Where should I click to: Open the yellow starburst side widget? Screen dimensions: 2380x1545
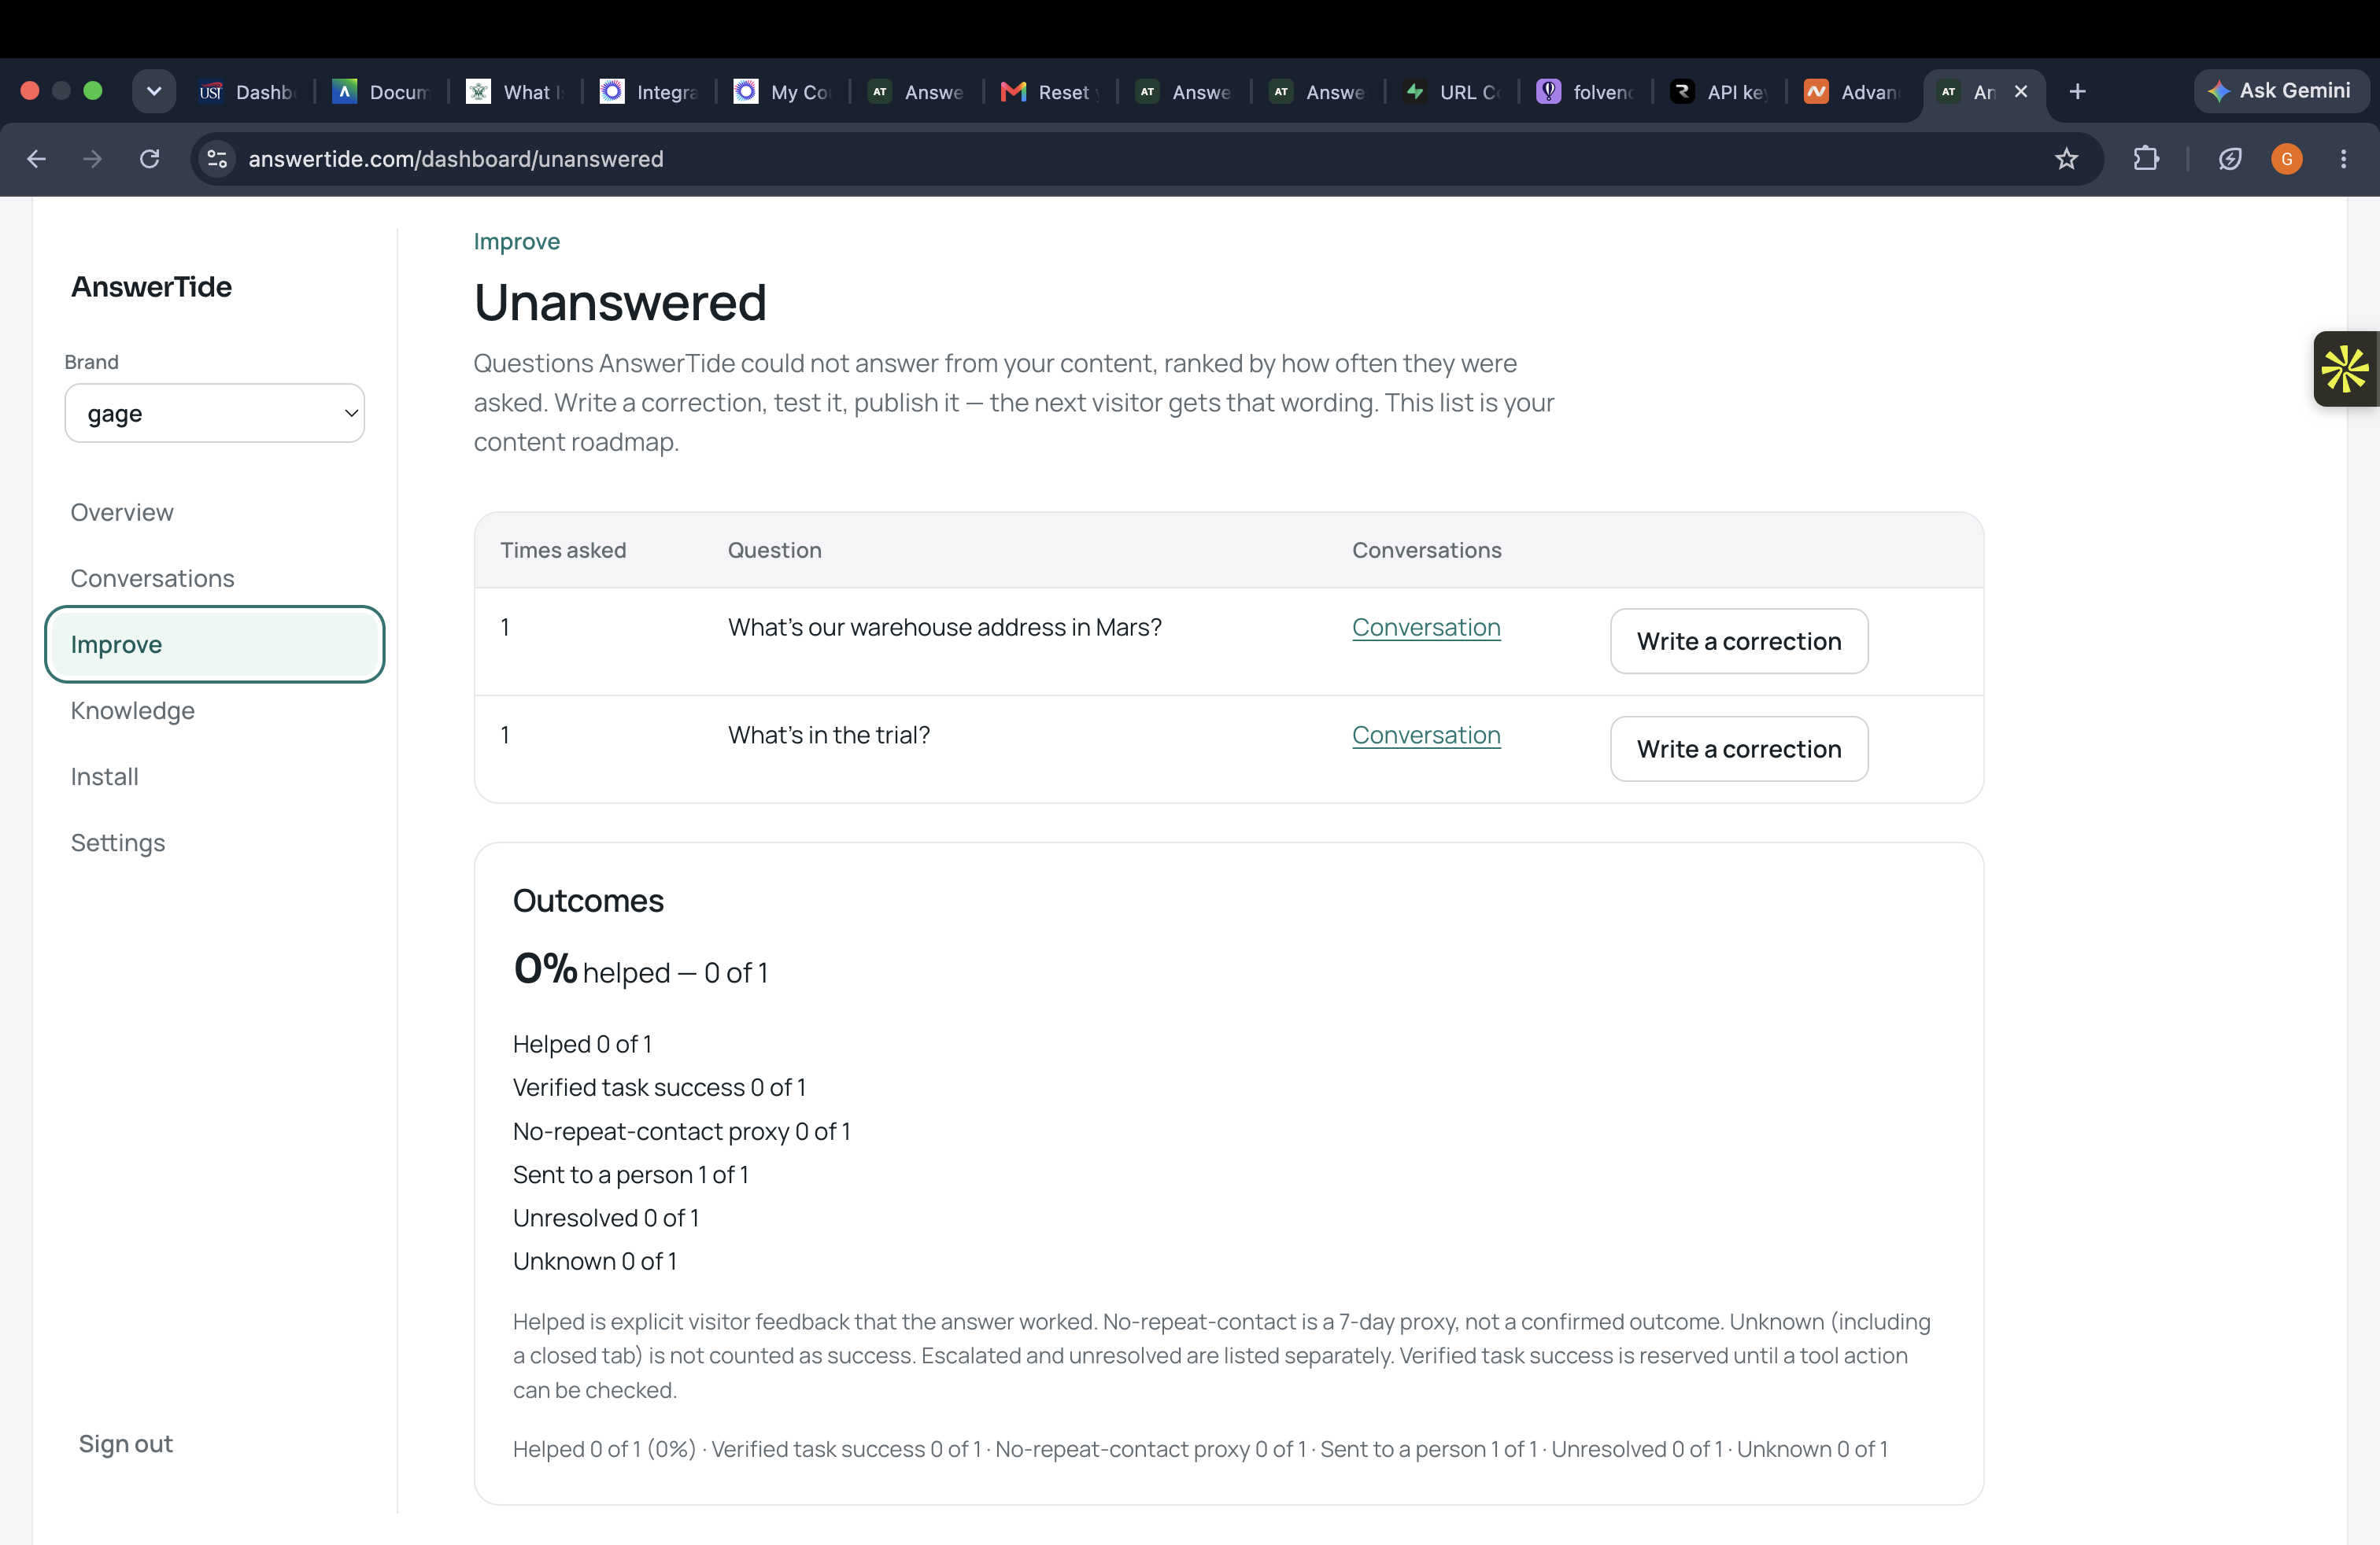tap(2345, 369)
